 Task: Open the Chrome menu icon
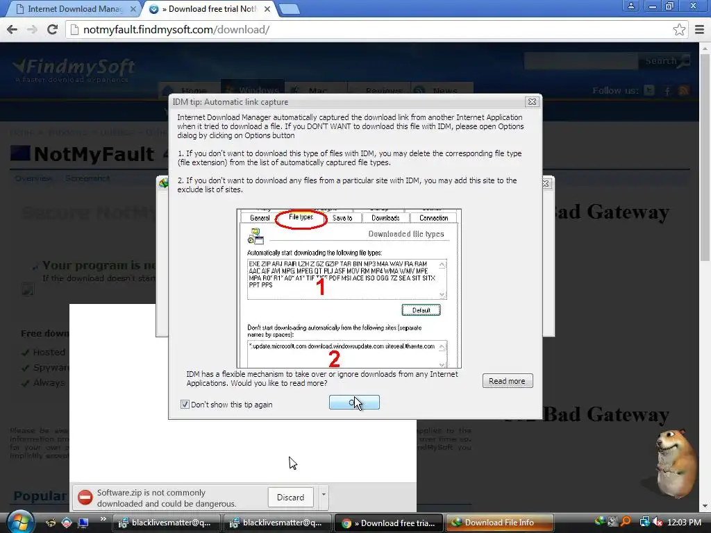(700, 30)
